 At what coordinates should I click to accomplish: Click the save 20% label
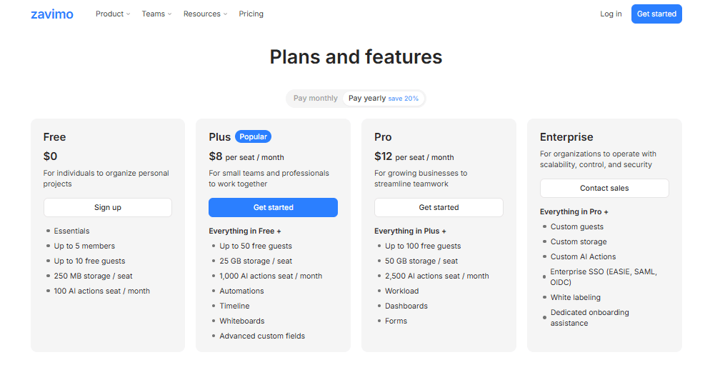coord(404,99)
